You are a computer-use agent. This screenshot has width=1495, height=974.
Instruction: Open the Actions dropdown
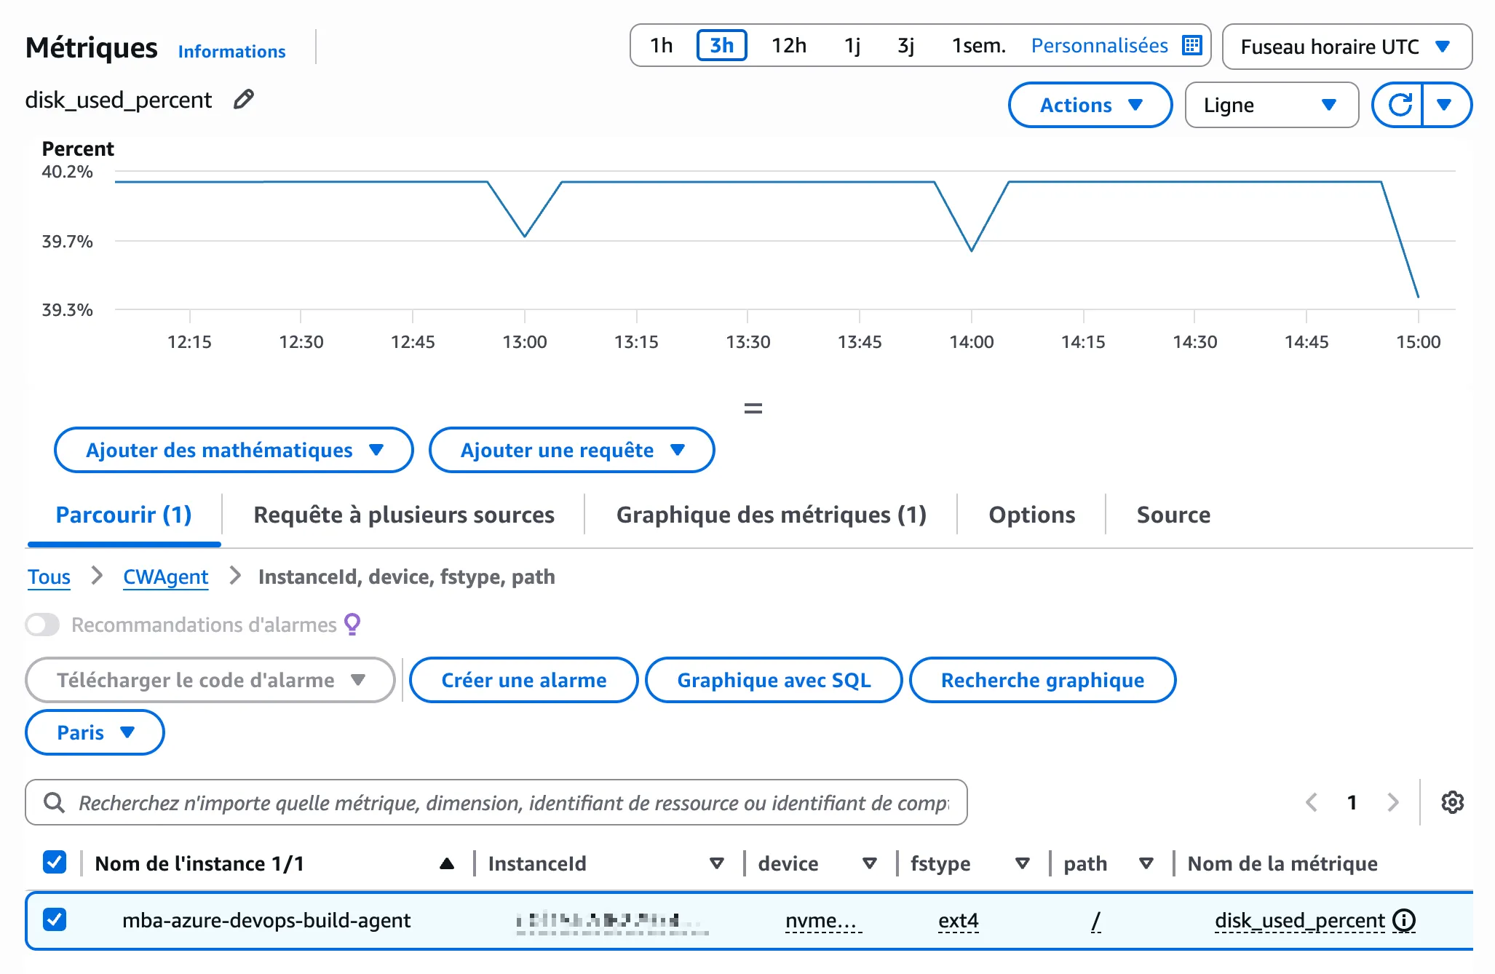click(x=1090, y=104)
